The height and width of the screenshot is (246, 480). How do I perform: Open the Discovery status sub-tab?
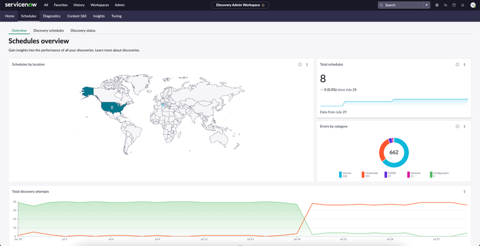pos(83,30)
